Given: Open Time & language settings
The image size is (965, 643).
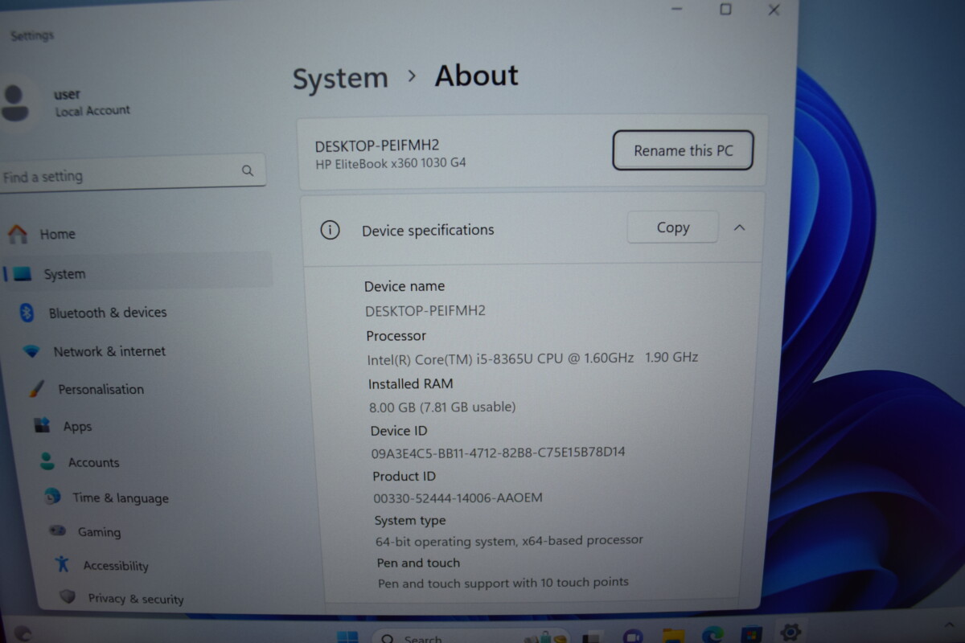Looking at the screenshot, I should coord(121,498).
